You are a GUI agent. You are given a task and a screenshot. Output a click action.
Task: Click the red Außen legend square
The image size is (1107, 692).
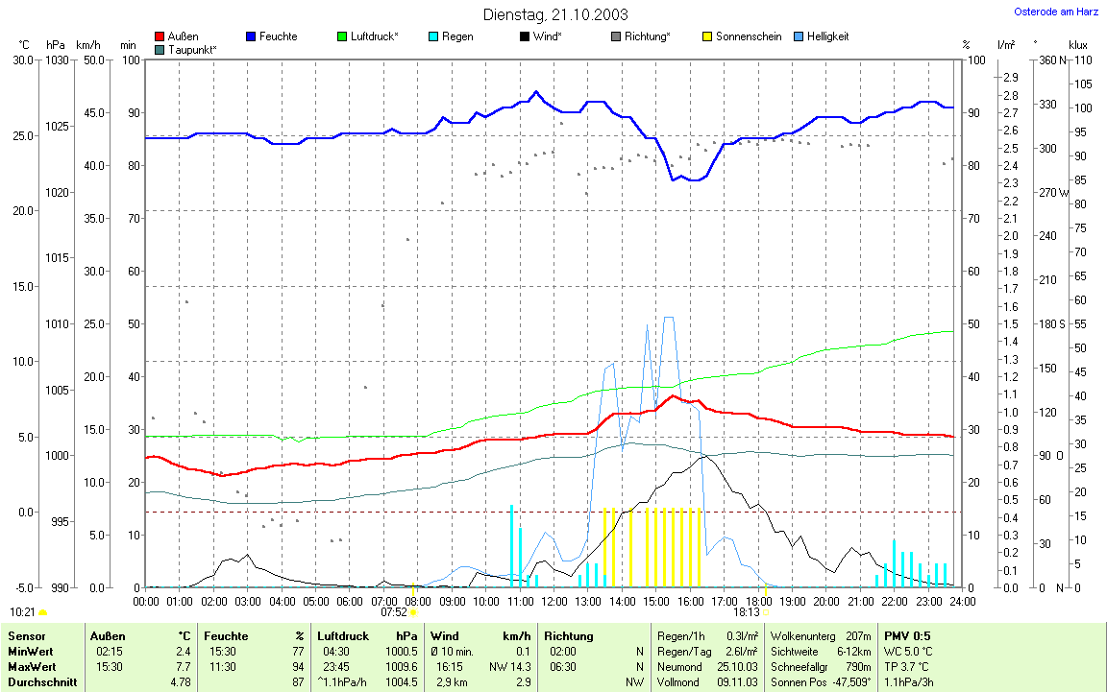click(160, 36)
